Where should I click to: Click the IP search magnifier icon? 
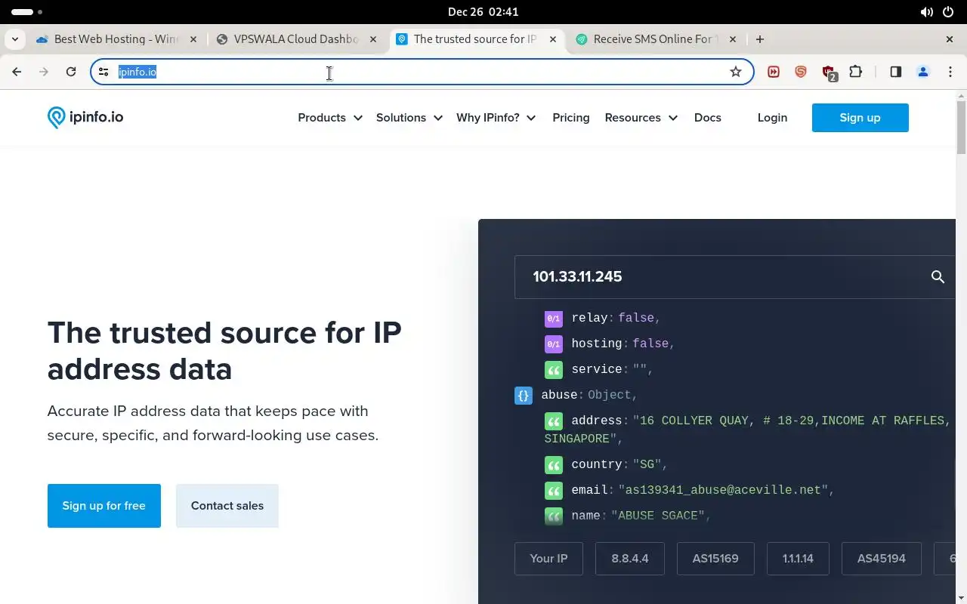[x=938, y=277]
